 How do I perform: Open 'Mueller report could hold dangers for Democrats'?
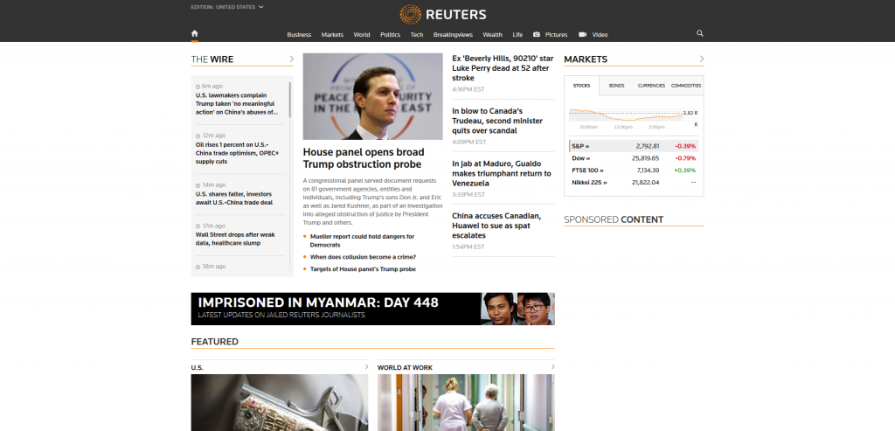point(362,240)
